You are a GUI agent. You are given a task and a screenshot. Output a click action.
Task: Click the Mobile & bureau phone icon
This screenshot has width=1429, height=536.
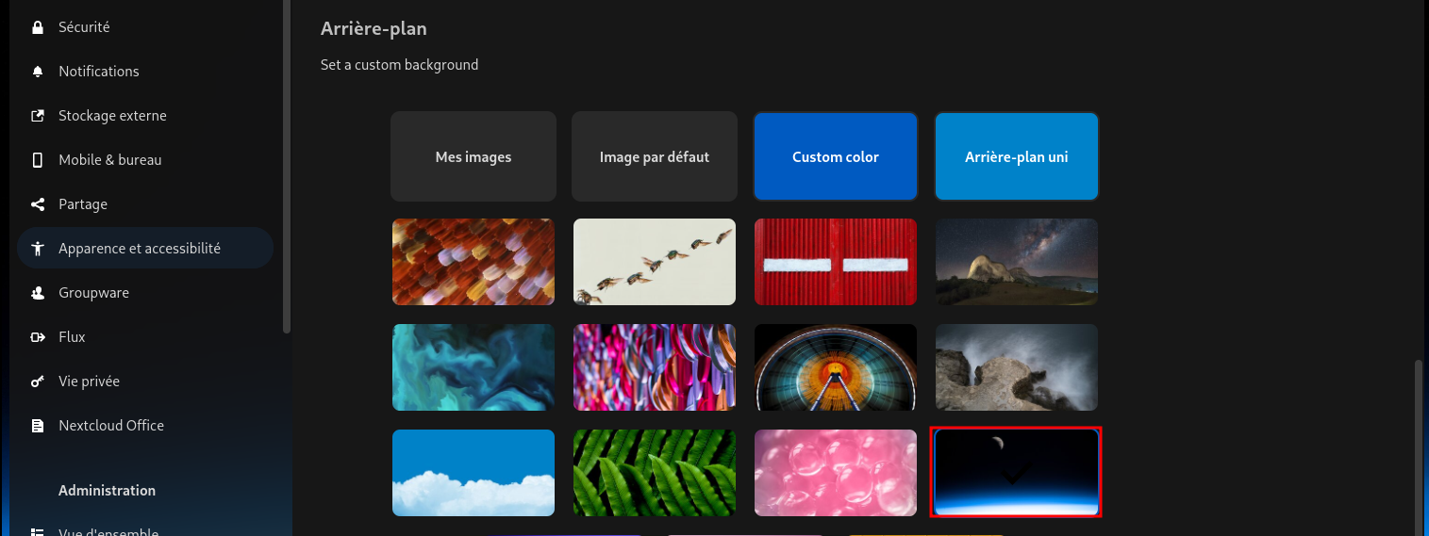click(x=38, y=160)
